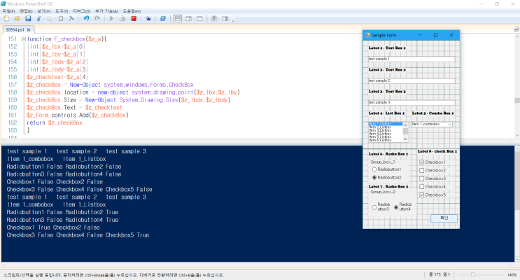The image size is (520, 280).
Task: Open new remote PowerShell tab icon
Action: coord(148,19)
